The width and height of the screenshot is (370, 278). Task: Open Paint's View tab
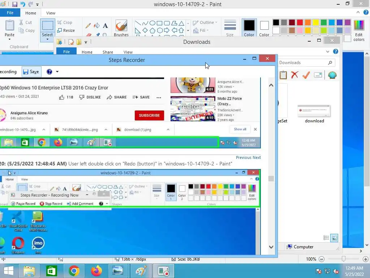click(51, 13)
